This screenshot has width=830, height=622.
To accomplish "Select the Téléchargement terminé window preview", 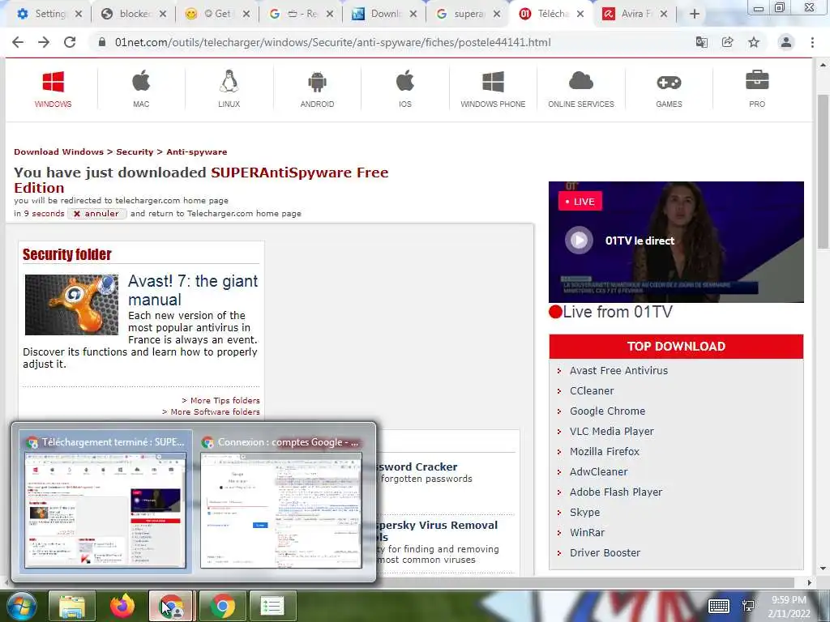I will (x=105, y=501).
